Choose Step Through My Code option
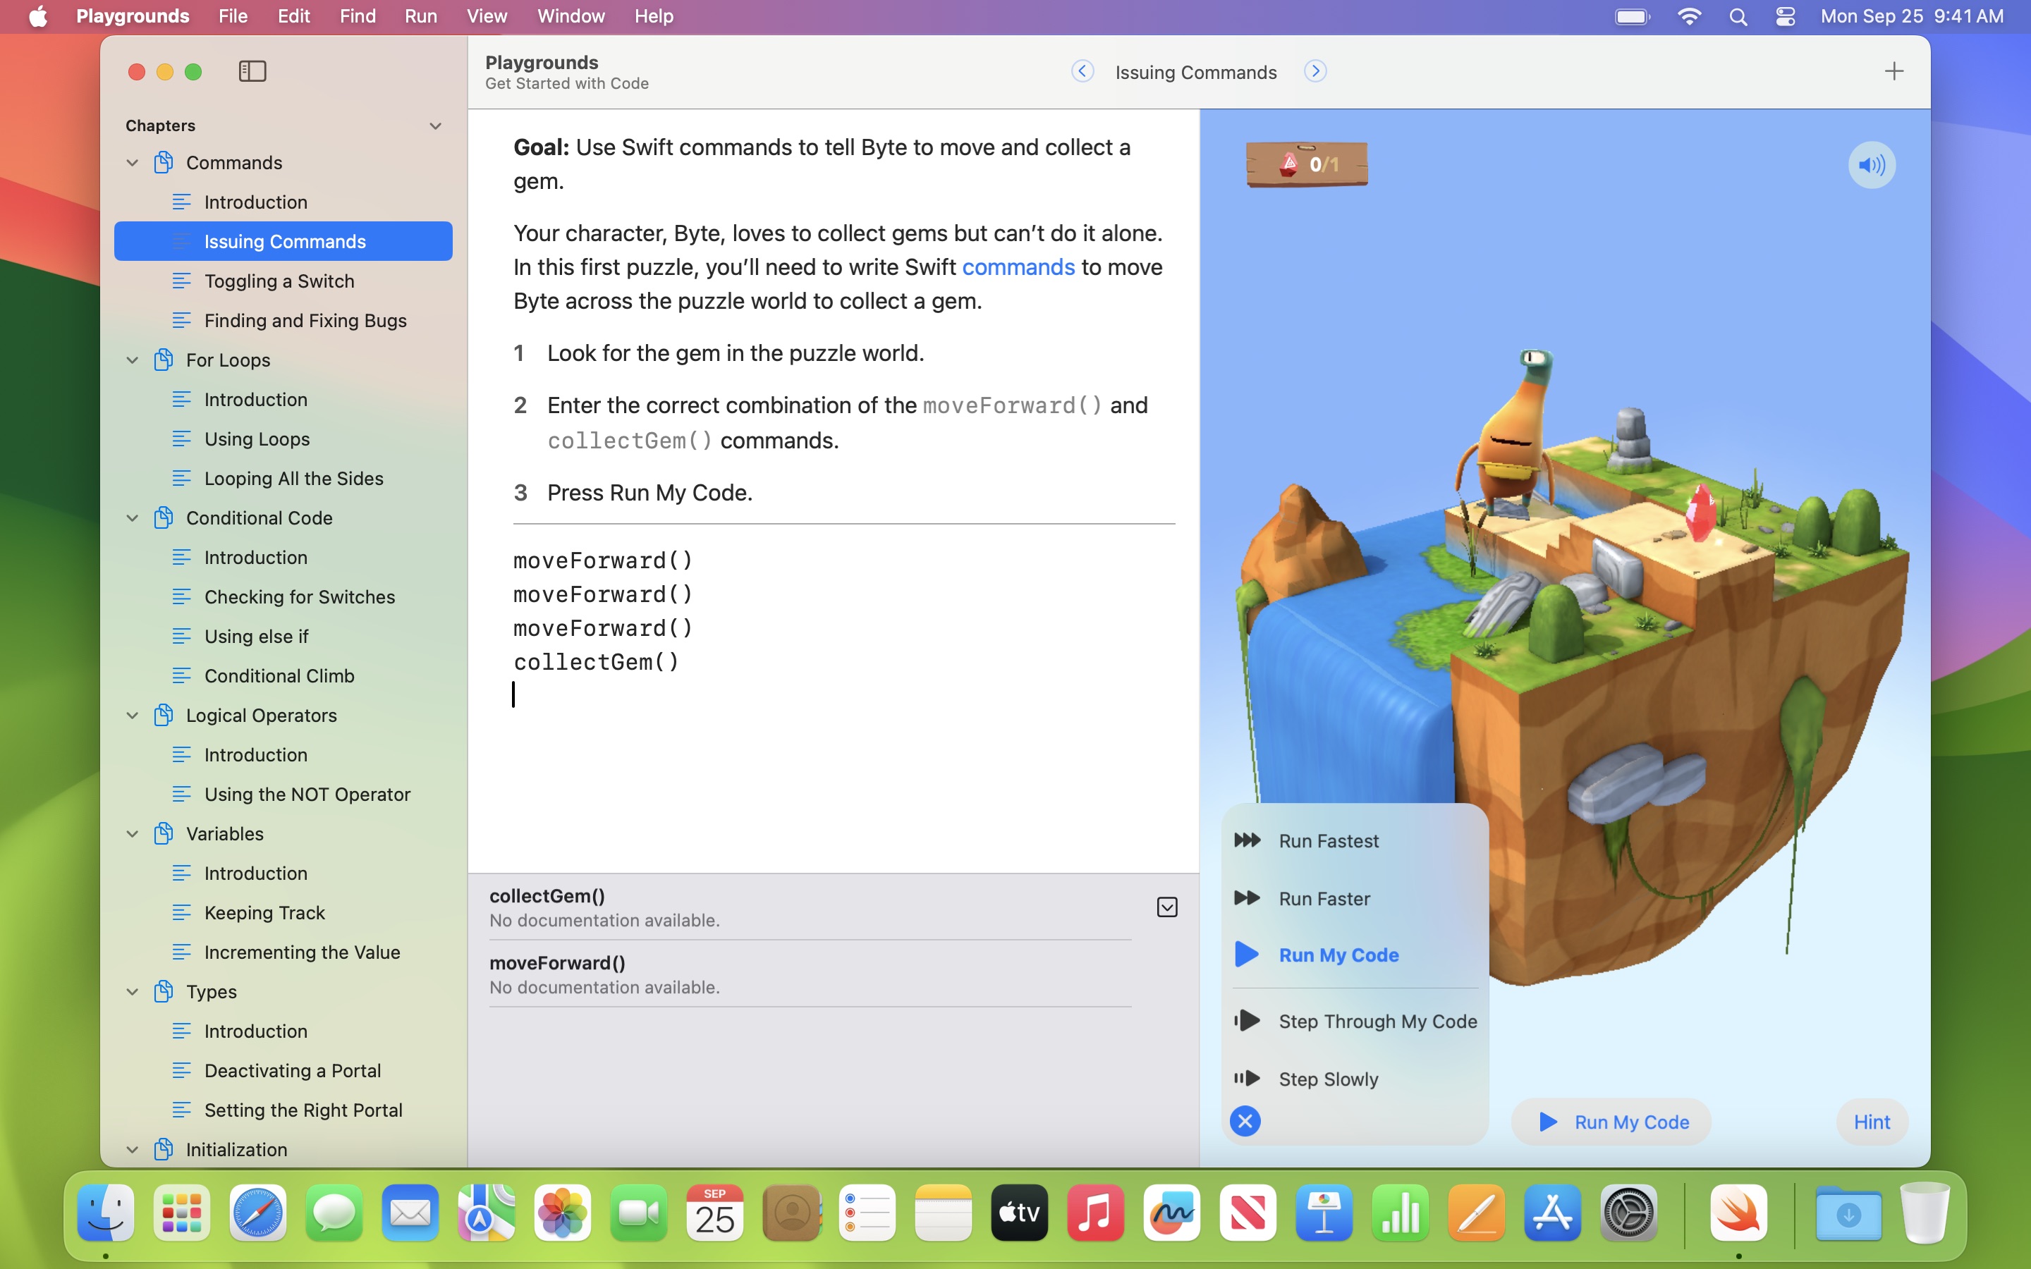 tap(1377, 1021)
